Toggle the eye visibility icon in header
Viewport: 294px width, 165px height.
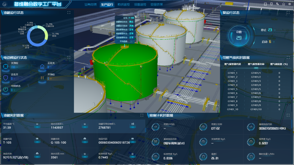pyautogui.click(x=290, y=4)
